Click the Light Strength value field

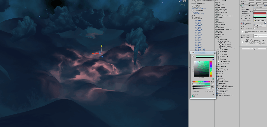point(260,9)
